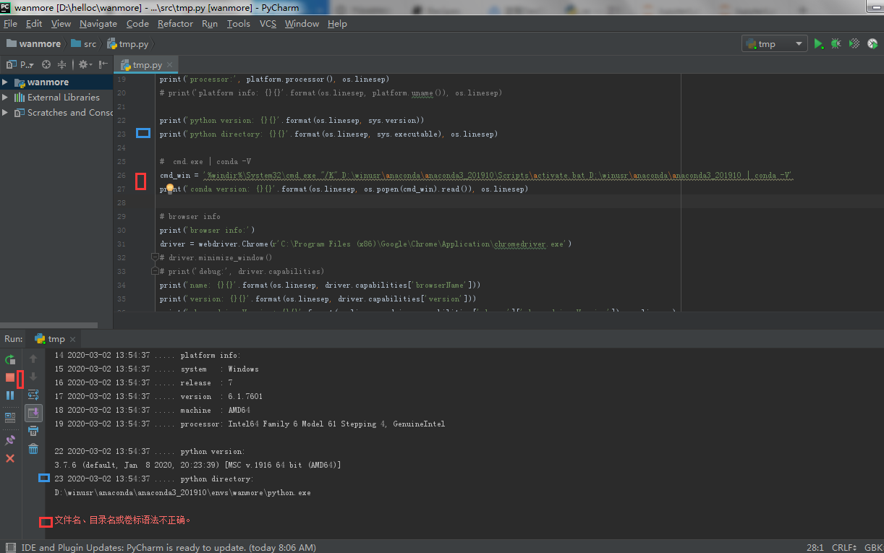Open the Help menu
884x553 pixels.
tap(337, 24)
